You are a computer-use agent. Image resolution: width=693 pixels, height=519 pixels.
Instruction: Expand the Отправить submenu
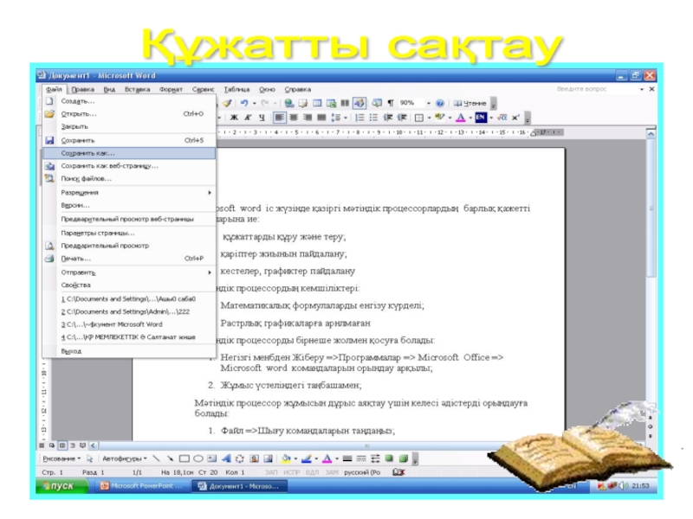[x=129, y=272]
